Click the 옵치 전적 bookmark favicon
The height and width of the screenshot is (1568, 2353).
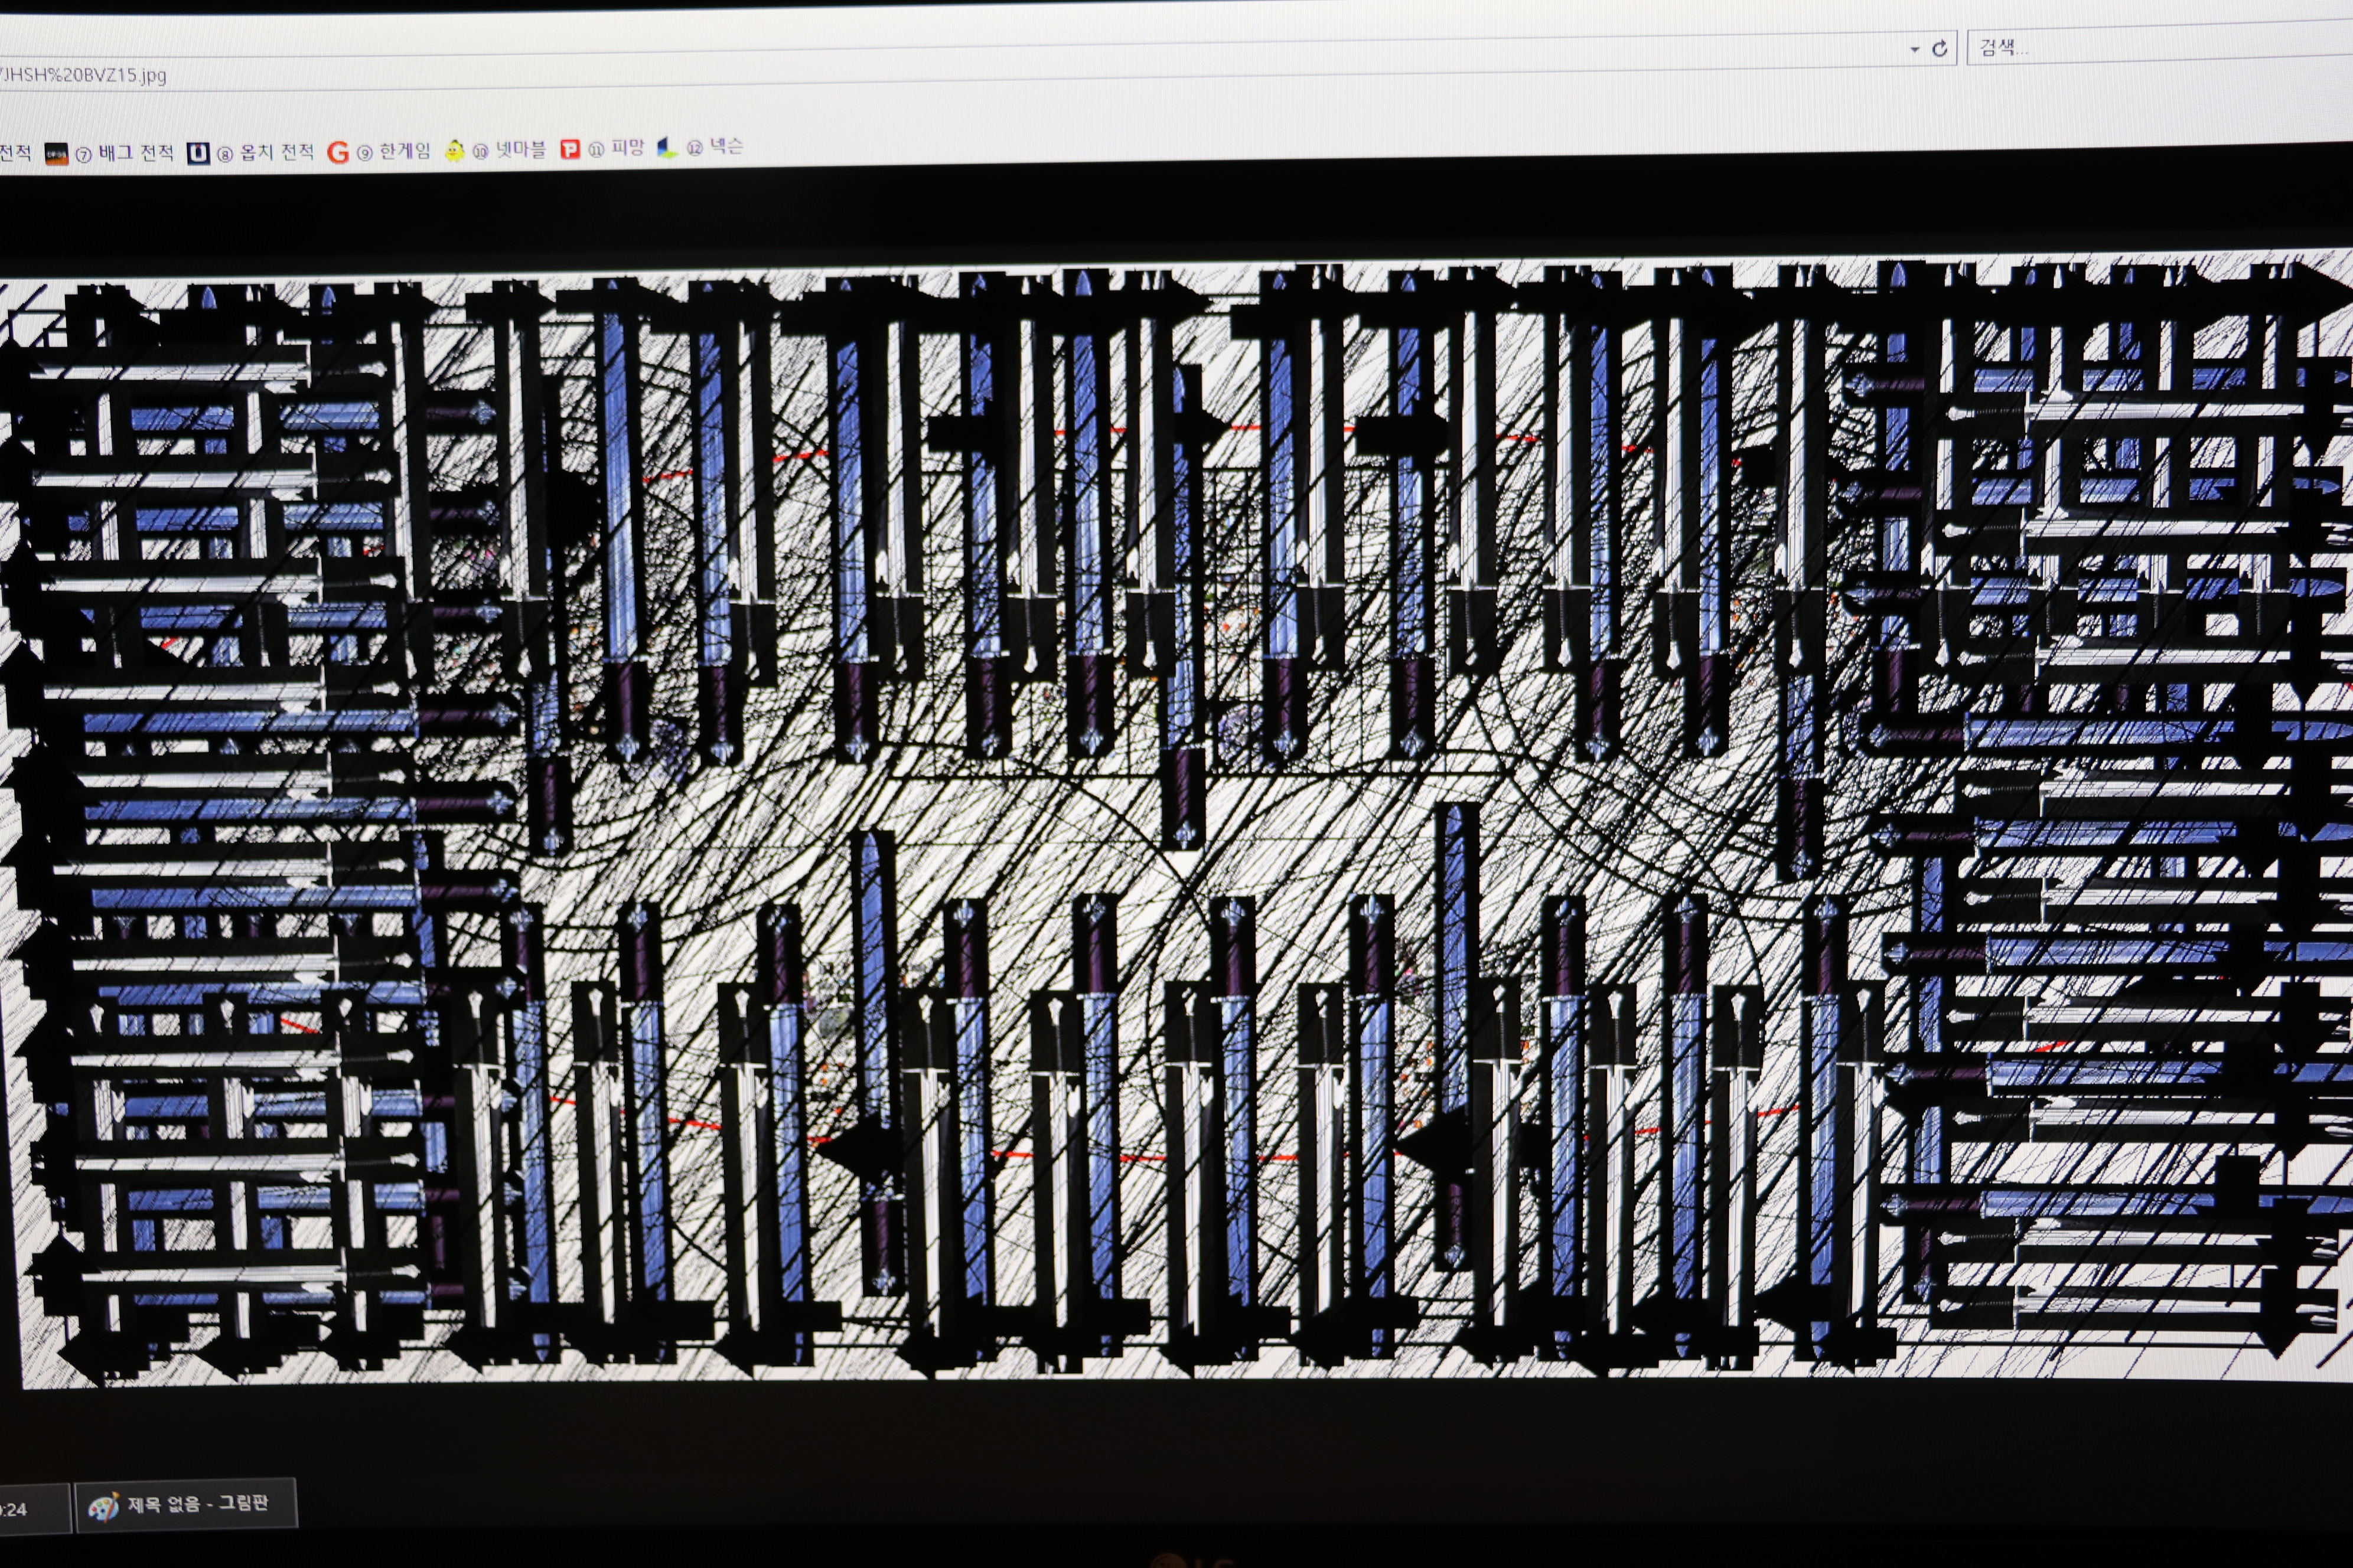point(198,153)
